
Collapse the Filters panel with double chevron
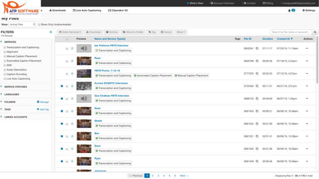[x=51, y=32]
